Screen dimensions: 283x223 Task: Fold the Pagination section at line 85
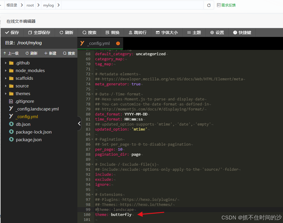pyautogui.click(x=92, y=139)
